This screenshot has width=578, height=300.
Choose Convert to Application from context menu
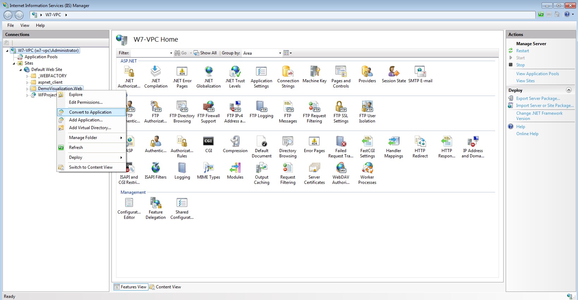coord(91,112)
